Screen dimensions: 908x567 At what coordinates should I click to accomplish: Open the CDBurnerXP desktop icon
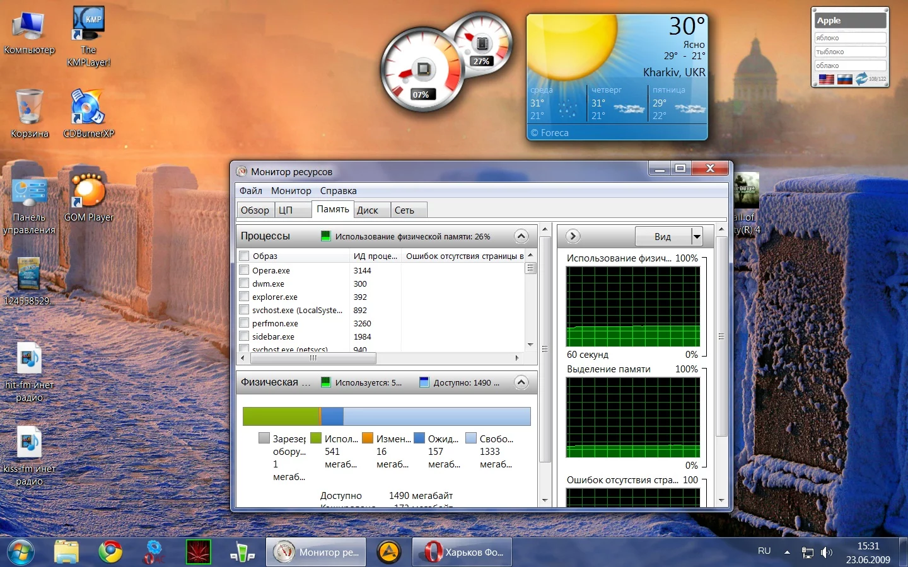tap(88, 108)
